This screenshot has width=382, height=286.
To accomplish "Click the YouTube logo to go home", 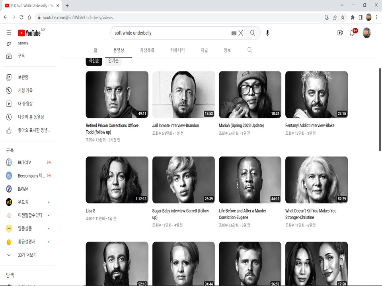I will (x=29, y=33).
